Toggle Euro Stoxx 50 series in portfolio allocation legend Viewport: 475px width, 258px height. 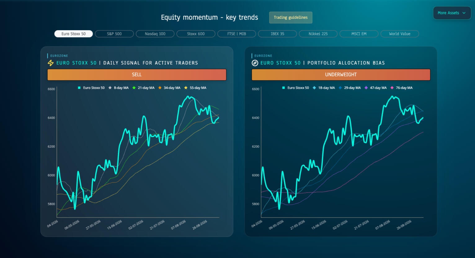pos(295,88)
